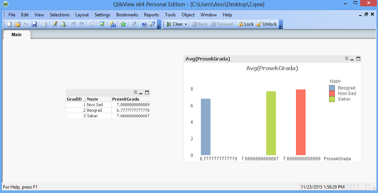Open the Reports menu
Screen dimensions: 378x193
151,15
